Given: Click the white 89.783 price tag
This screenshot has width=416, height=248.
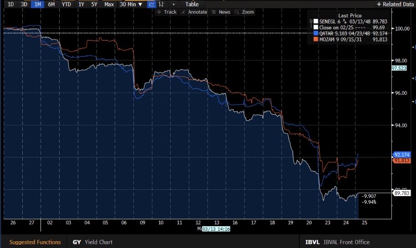Looking at the screenshot, I should pyautogui.click(x=402, y=193).
